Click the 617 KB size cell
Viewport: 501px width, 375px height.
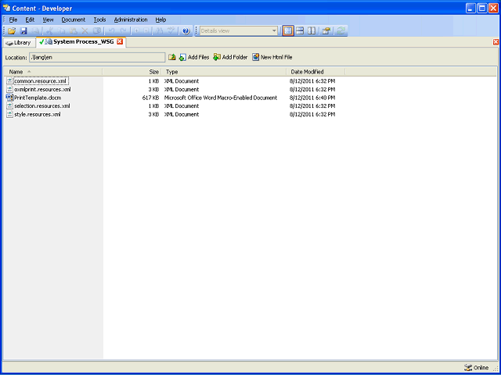pyautogui.click(x=150, y=98)
